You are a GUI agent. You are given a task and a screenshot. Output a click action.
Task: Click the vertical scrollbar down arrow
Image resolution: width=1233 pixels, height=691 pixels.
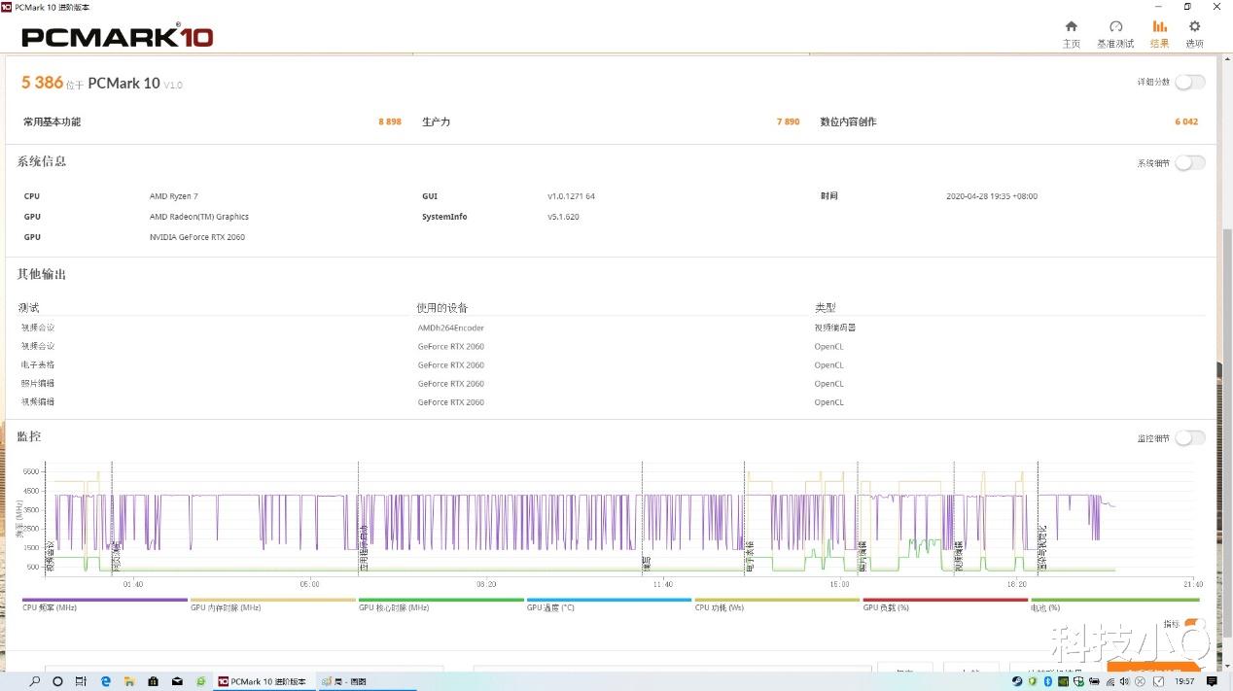click(1226, 666)
